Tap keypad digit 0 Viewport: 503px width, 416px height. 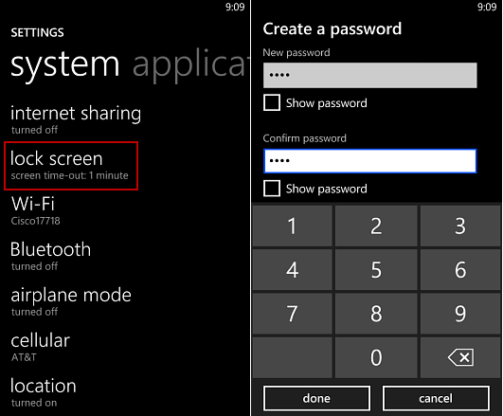tap(376, 357)
